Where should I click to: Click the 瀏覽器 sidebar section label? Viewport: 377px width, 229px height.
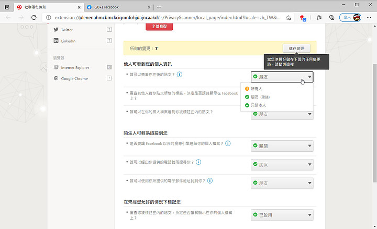pos(59,58)
